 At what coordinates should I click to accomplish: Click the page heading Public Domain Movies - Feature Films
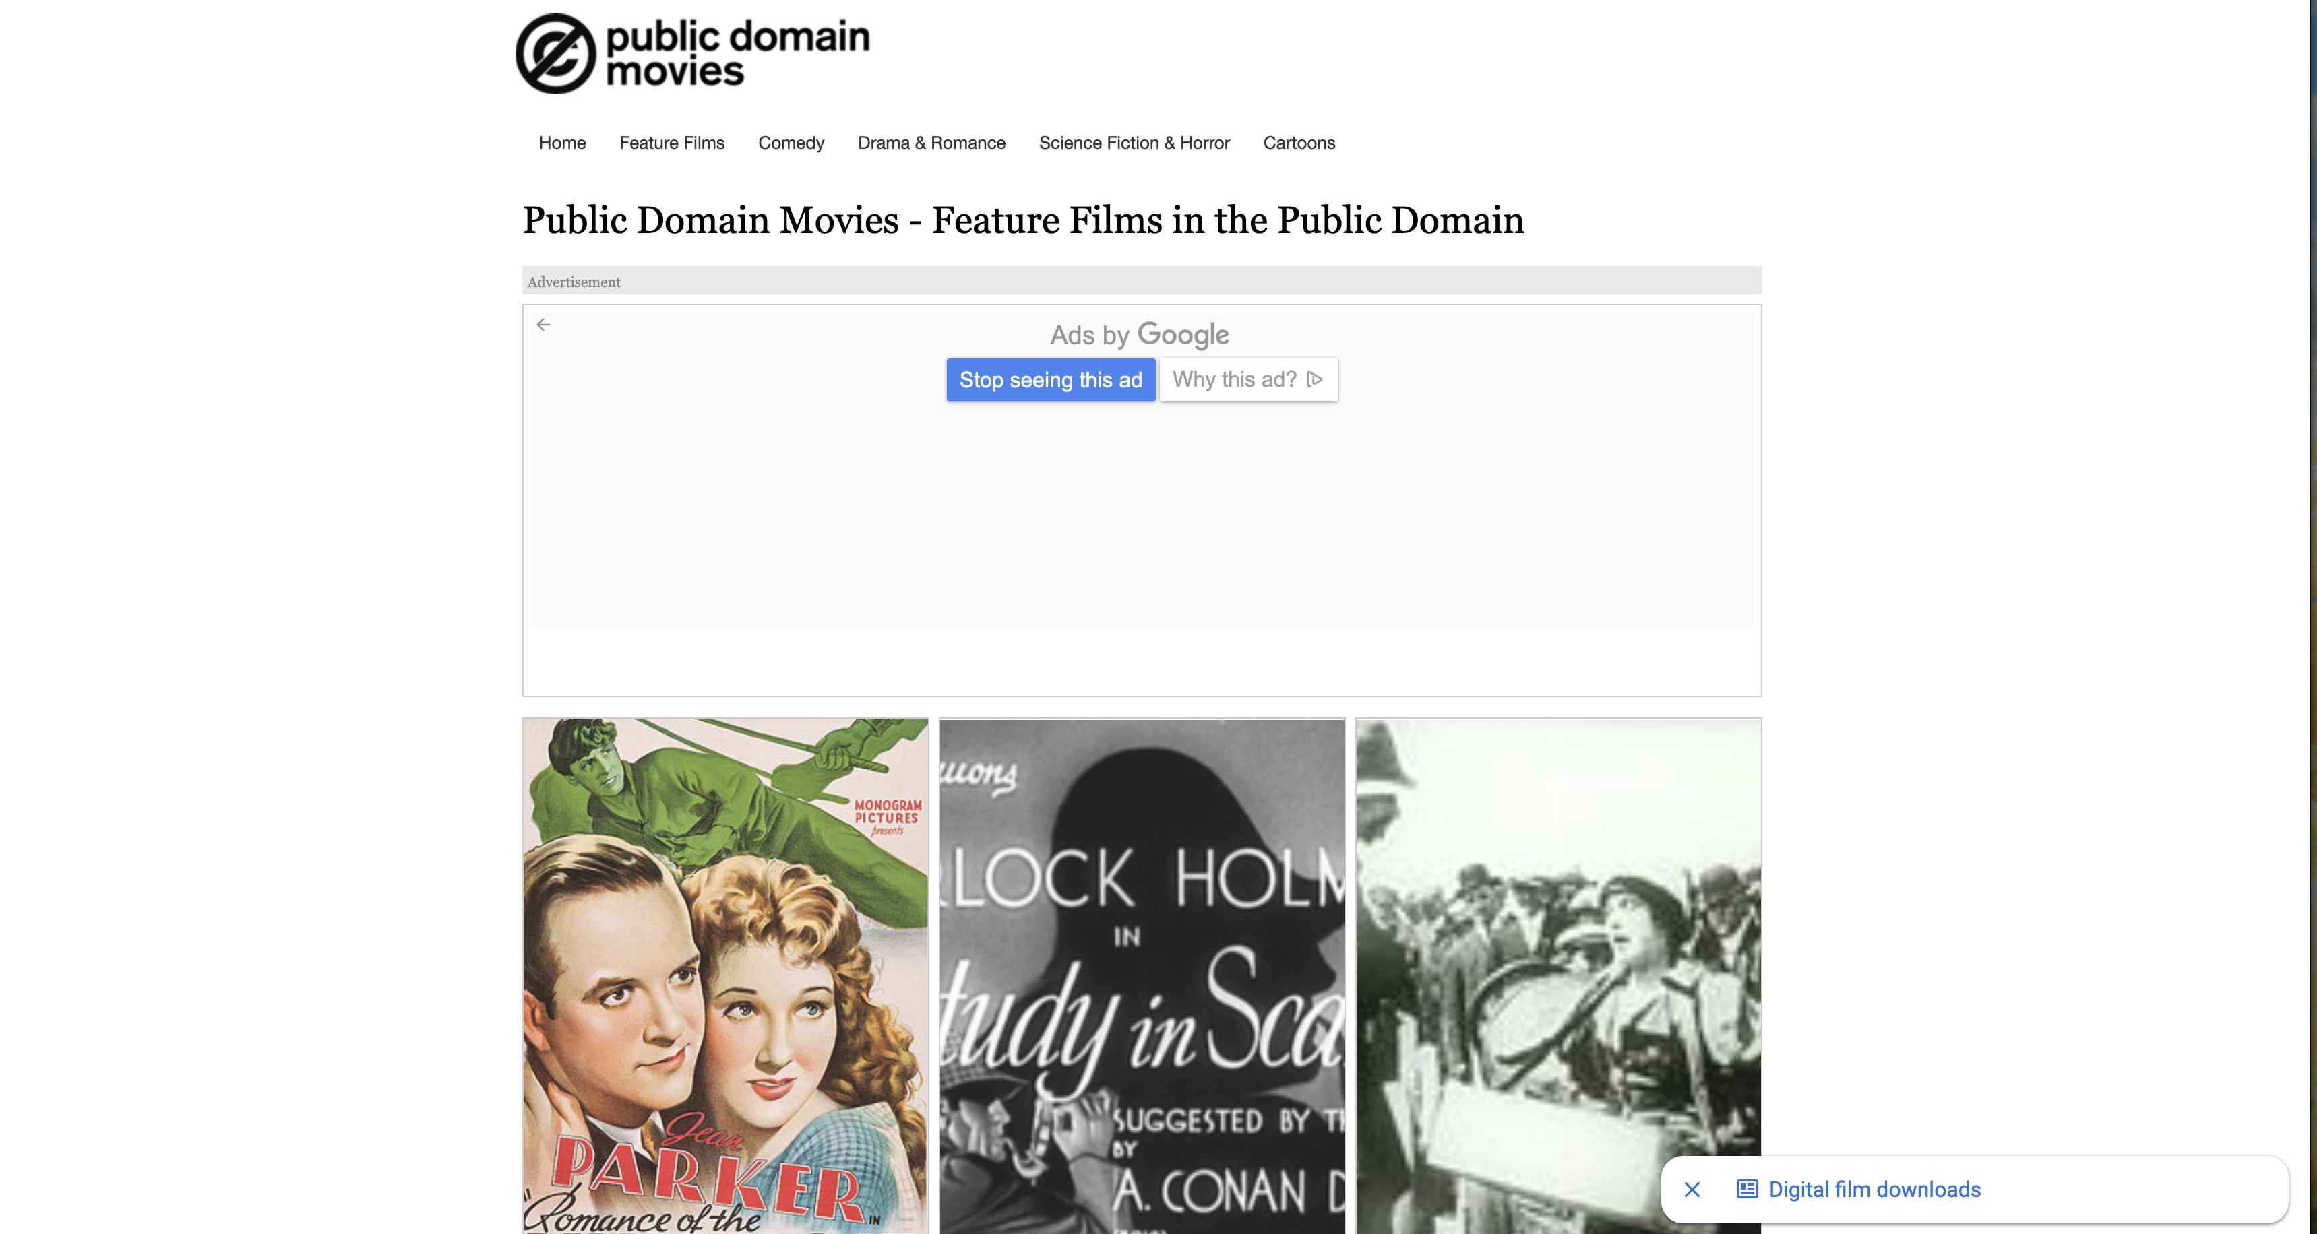pos(1024,220)
